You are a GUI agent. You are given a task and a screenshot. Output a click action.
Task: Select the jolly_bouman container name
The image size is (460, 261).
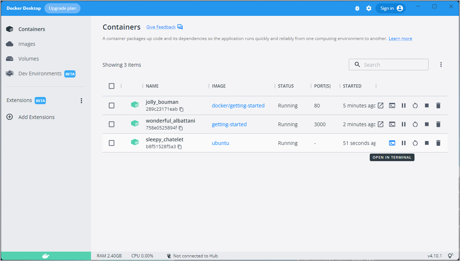coord(162,102)
